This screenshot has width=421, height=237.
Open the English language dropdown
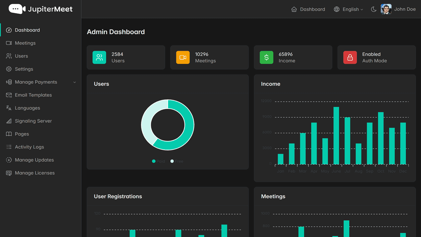click(348, 9)
